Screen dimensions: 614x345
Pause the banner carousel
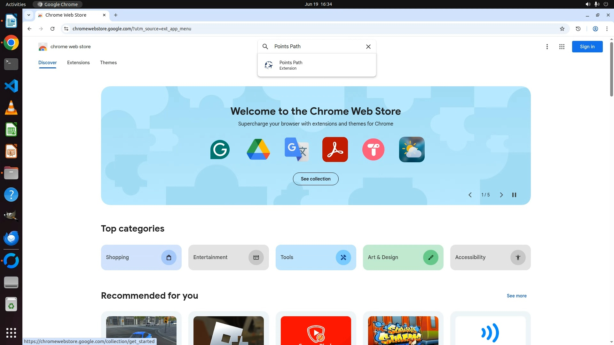[x=514, y=195]
